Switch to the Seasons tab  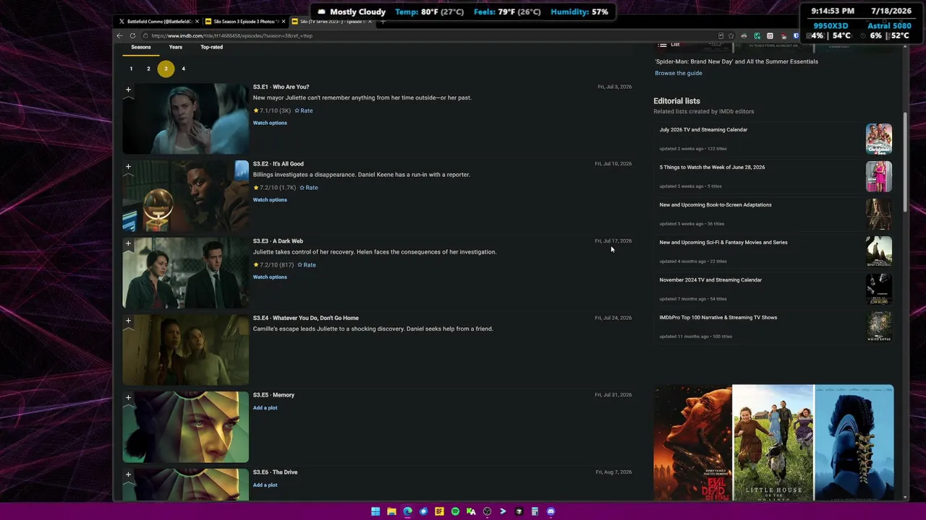[x=141, y=47]
